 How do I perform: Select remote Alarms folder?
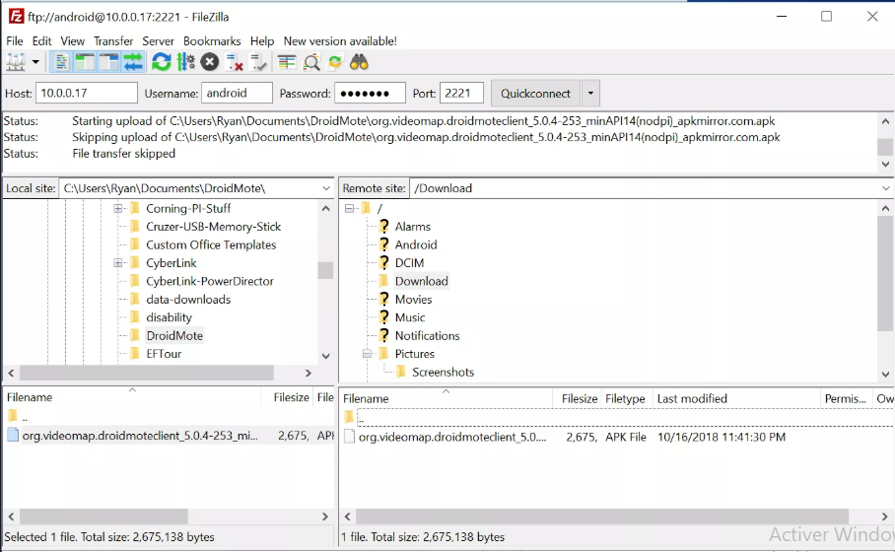pyautogui.click(x=413, y=227)
